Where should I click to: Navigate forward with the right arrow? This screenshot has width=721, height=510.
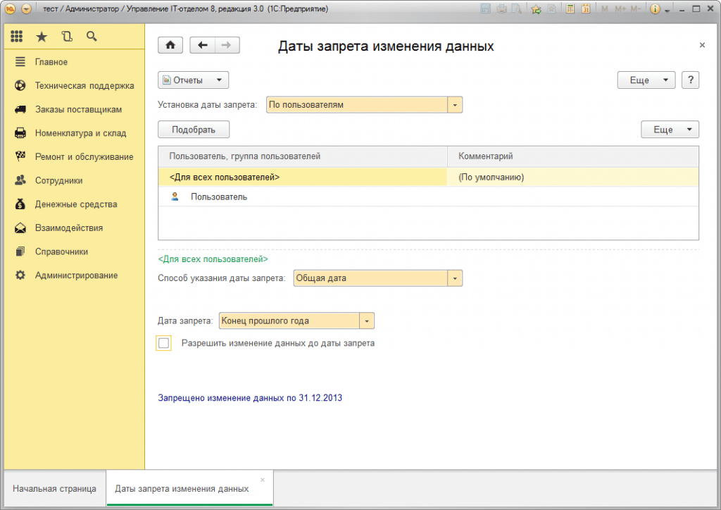(x=227, y=45)
